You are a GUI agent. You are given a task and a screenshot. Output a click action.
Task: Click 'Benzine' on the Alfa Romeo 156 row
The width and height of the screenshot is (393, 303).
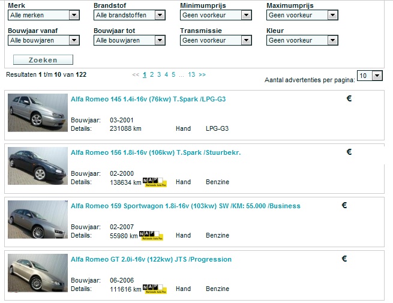click(218, 182)
